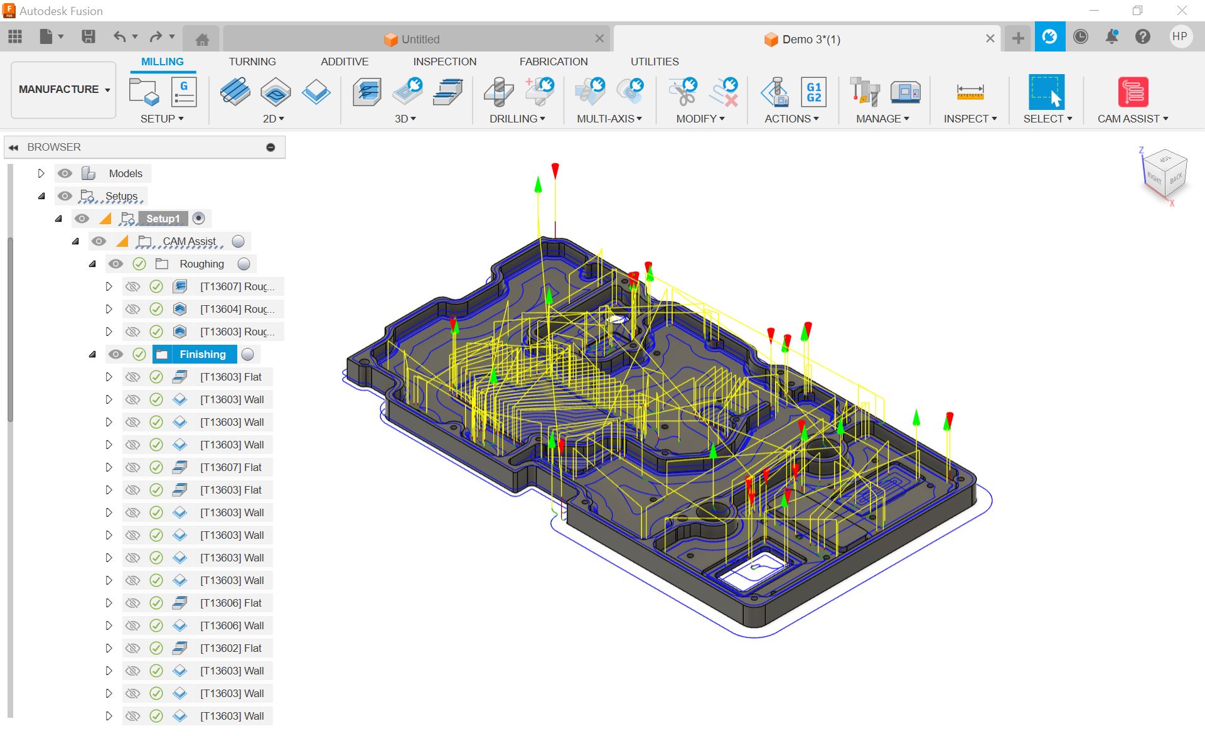Open the Data Panel grid icon

tap(15, 37)
